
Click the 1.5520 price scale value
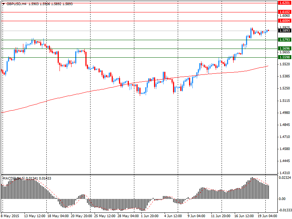285,64
